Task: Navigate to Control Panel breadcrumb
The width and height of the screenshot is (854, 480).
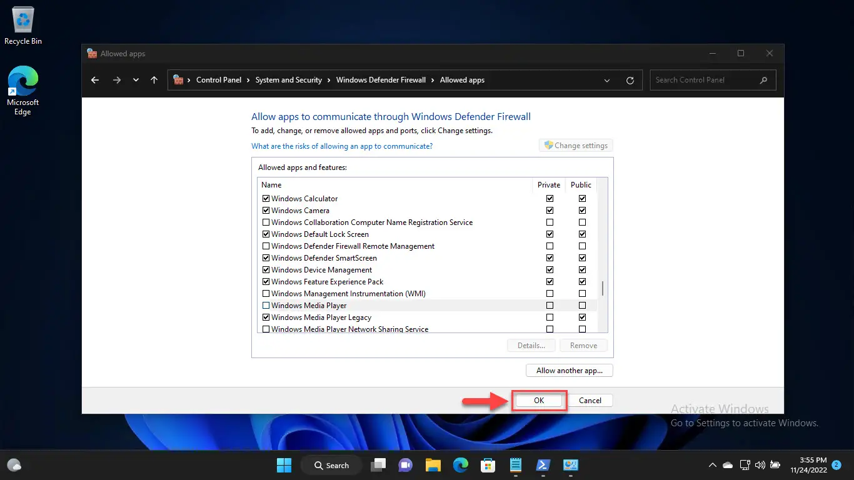Action: tap(219, 80)
